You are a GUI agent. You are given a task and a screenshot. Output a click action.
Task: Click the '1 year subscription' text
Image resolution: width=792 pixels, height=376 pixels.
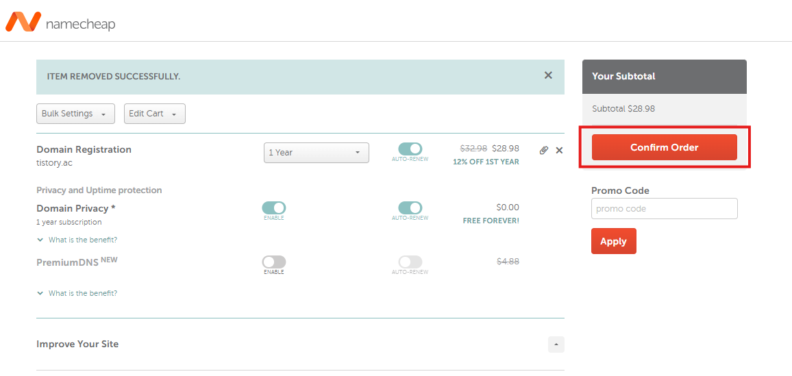(x=69, y=222)
